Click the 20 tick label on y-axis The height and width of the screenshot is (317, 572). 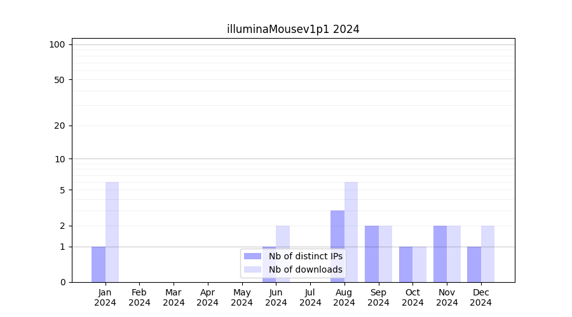coord(60,126)
